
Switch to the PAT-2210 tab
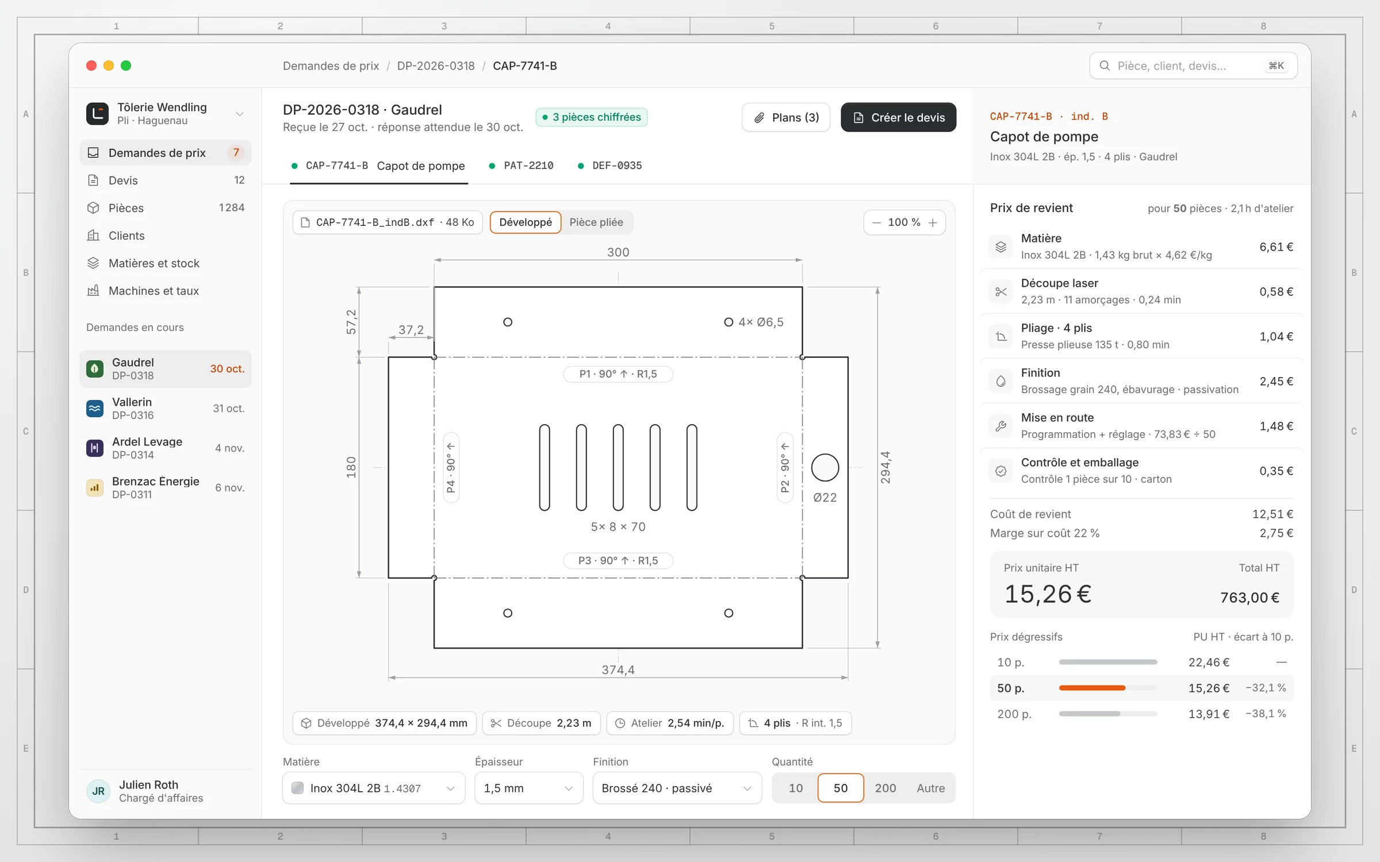coord(522,166)
